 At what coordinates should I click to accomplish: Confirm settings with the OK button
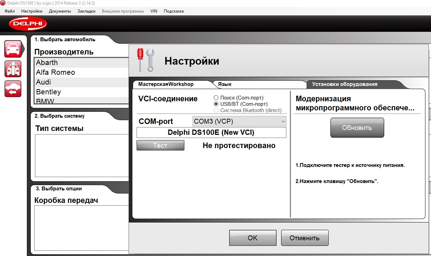pyautogui.click(x=253, y=237)
